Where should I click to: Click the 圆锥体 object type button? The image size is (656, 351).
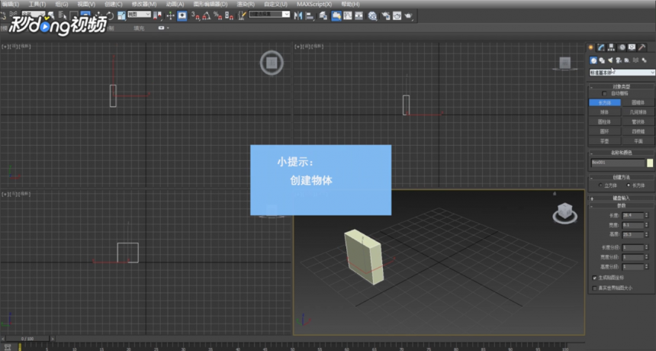[638, 102]
